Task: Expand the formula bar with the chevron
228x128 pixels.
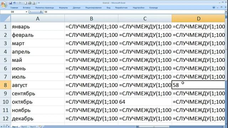Action: pyautogui.click(x=226, y=12)
